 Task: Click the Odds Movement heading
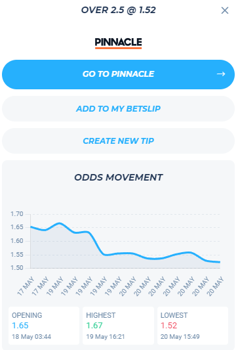click(118, 177)
